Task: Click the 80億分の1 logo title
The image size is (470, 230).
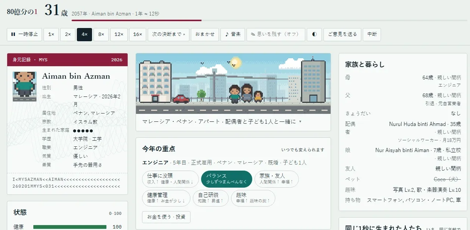Action: click(x=22, y=11)
